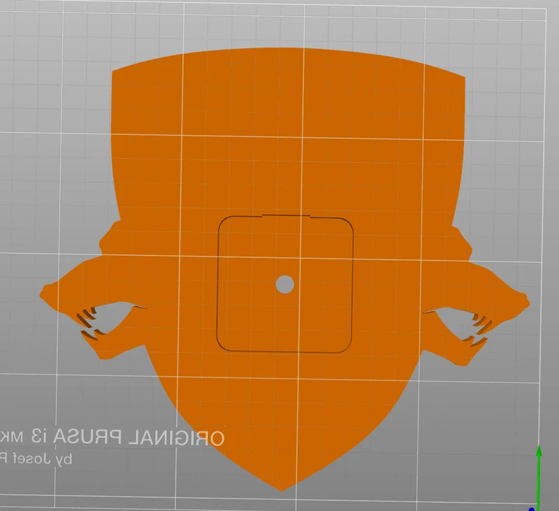This screenshot has width=559, height=511.
Task: Select the green Y-axis arrow
Action: point(539,475)
